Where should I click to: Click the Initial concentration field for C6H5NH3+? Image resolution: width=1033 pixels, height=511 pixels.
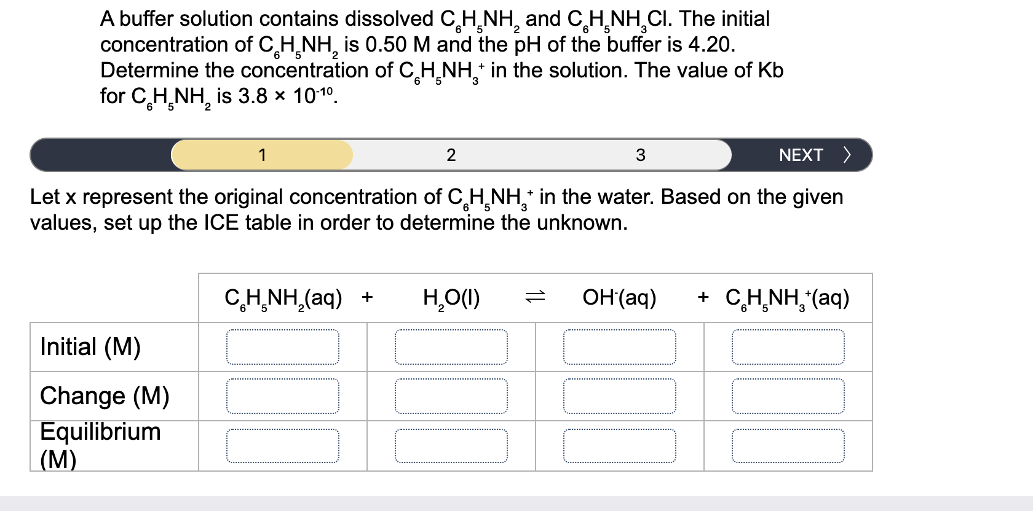click(x=788, y=348)
